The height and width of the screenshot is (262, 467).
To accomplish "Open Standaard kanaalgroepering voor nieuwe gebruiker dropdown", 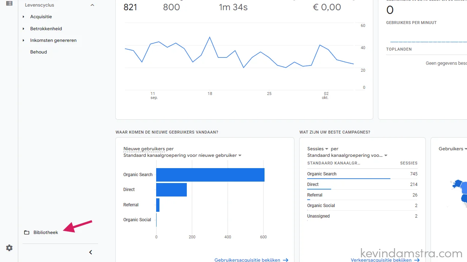I will [182, 155].
